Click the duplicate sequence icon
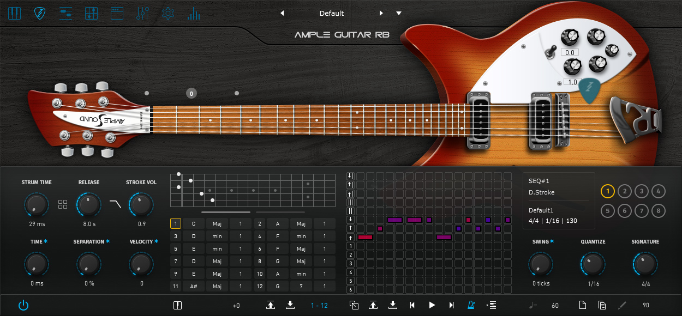The height and width of the screenshot is (316, 682). click(354, 305)
